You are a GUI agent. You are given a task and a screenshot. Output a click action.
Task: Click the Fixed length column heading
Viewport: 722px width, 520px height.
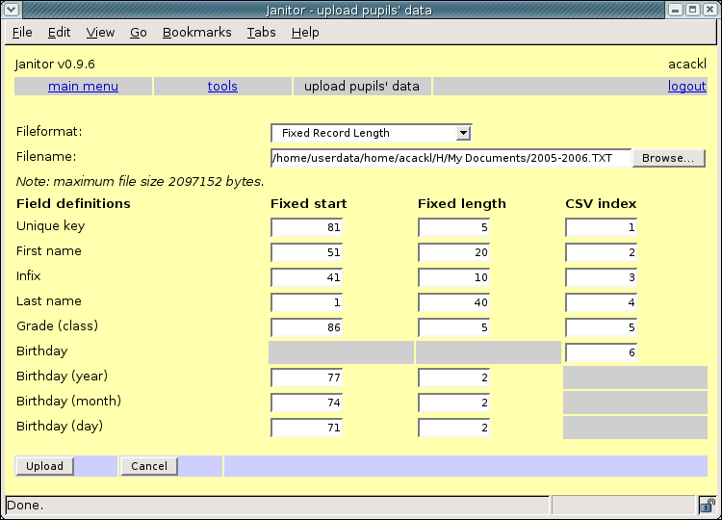(462, 203)
